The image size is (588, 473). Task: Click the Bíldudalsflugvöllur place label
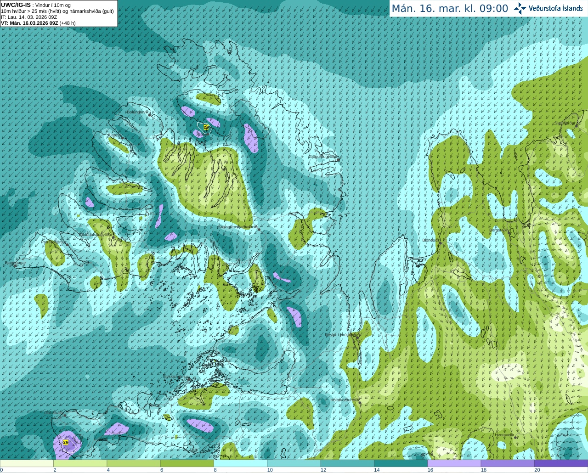click(96, 234)
